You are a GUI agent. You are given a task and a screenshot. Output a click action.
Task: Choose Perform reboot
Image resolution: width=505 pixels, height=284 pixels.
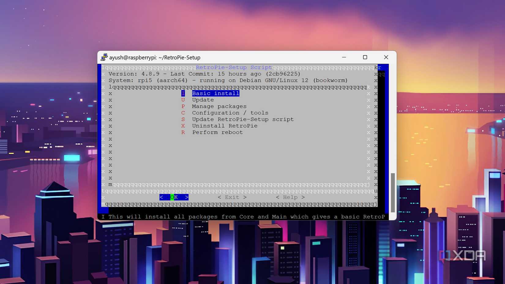click(217, 132)
